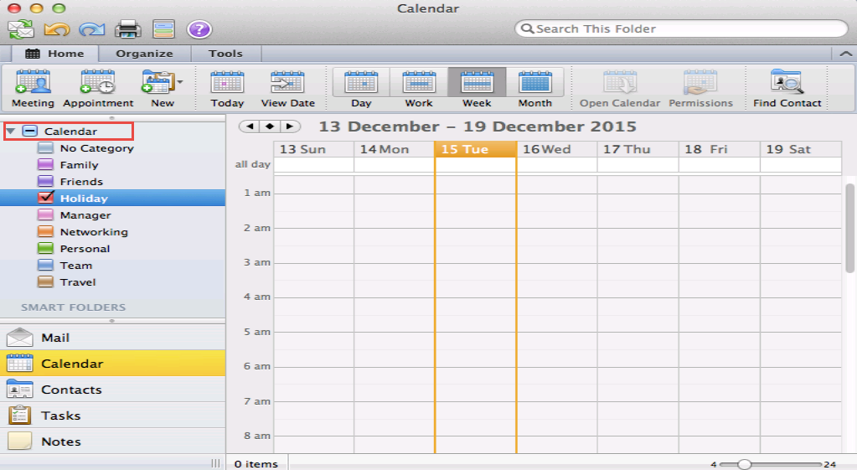Open the Tools ribbon tab
Viewport: 857px width, 470px height.
point(225,54)
